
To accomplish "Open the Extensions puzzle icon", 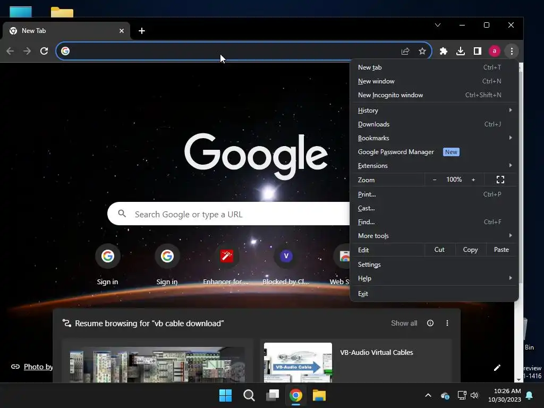I will point(444,52).
